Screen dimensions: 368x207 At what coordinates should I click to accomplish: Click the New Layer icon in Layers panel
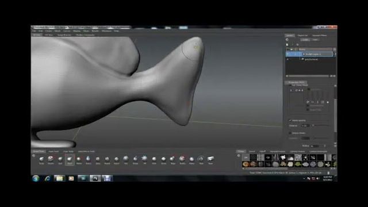[x=287, y=44]
